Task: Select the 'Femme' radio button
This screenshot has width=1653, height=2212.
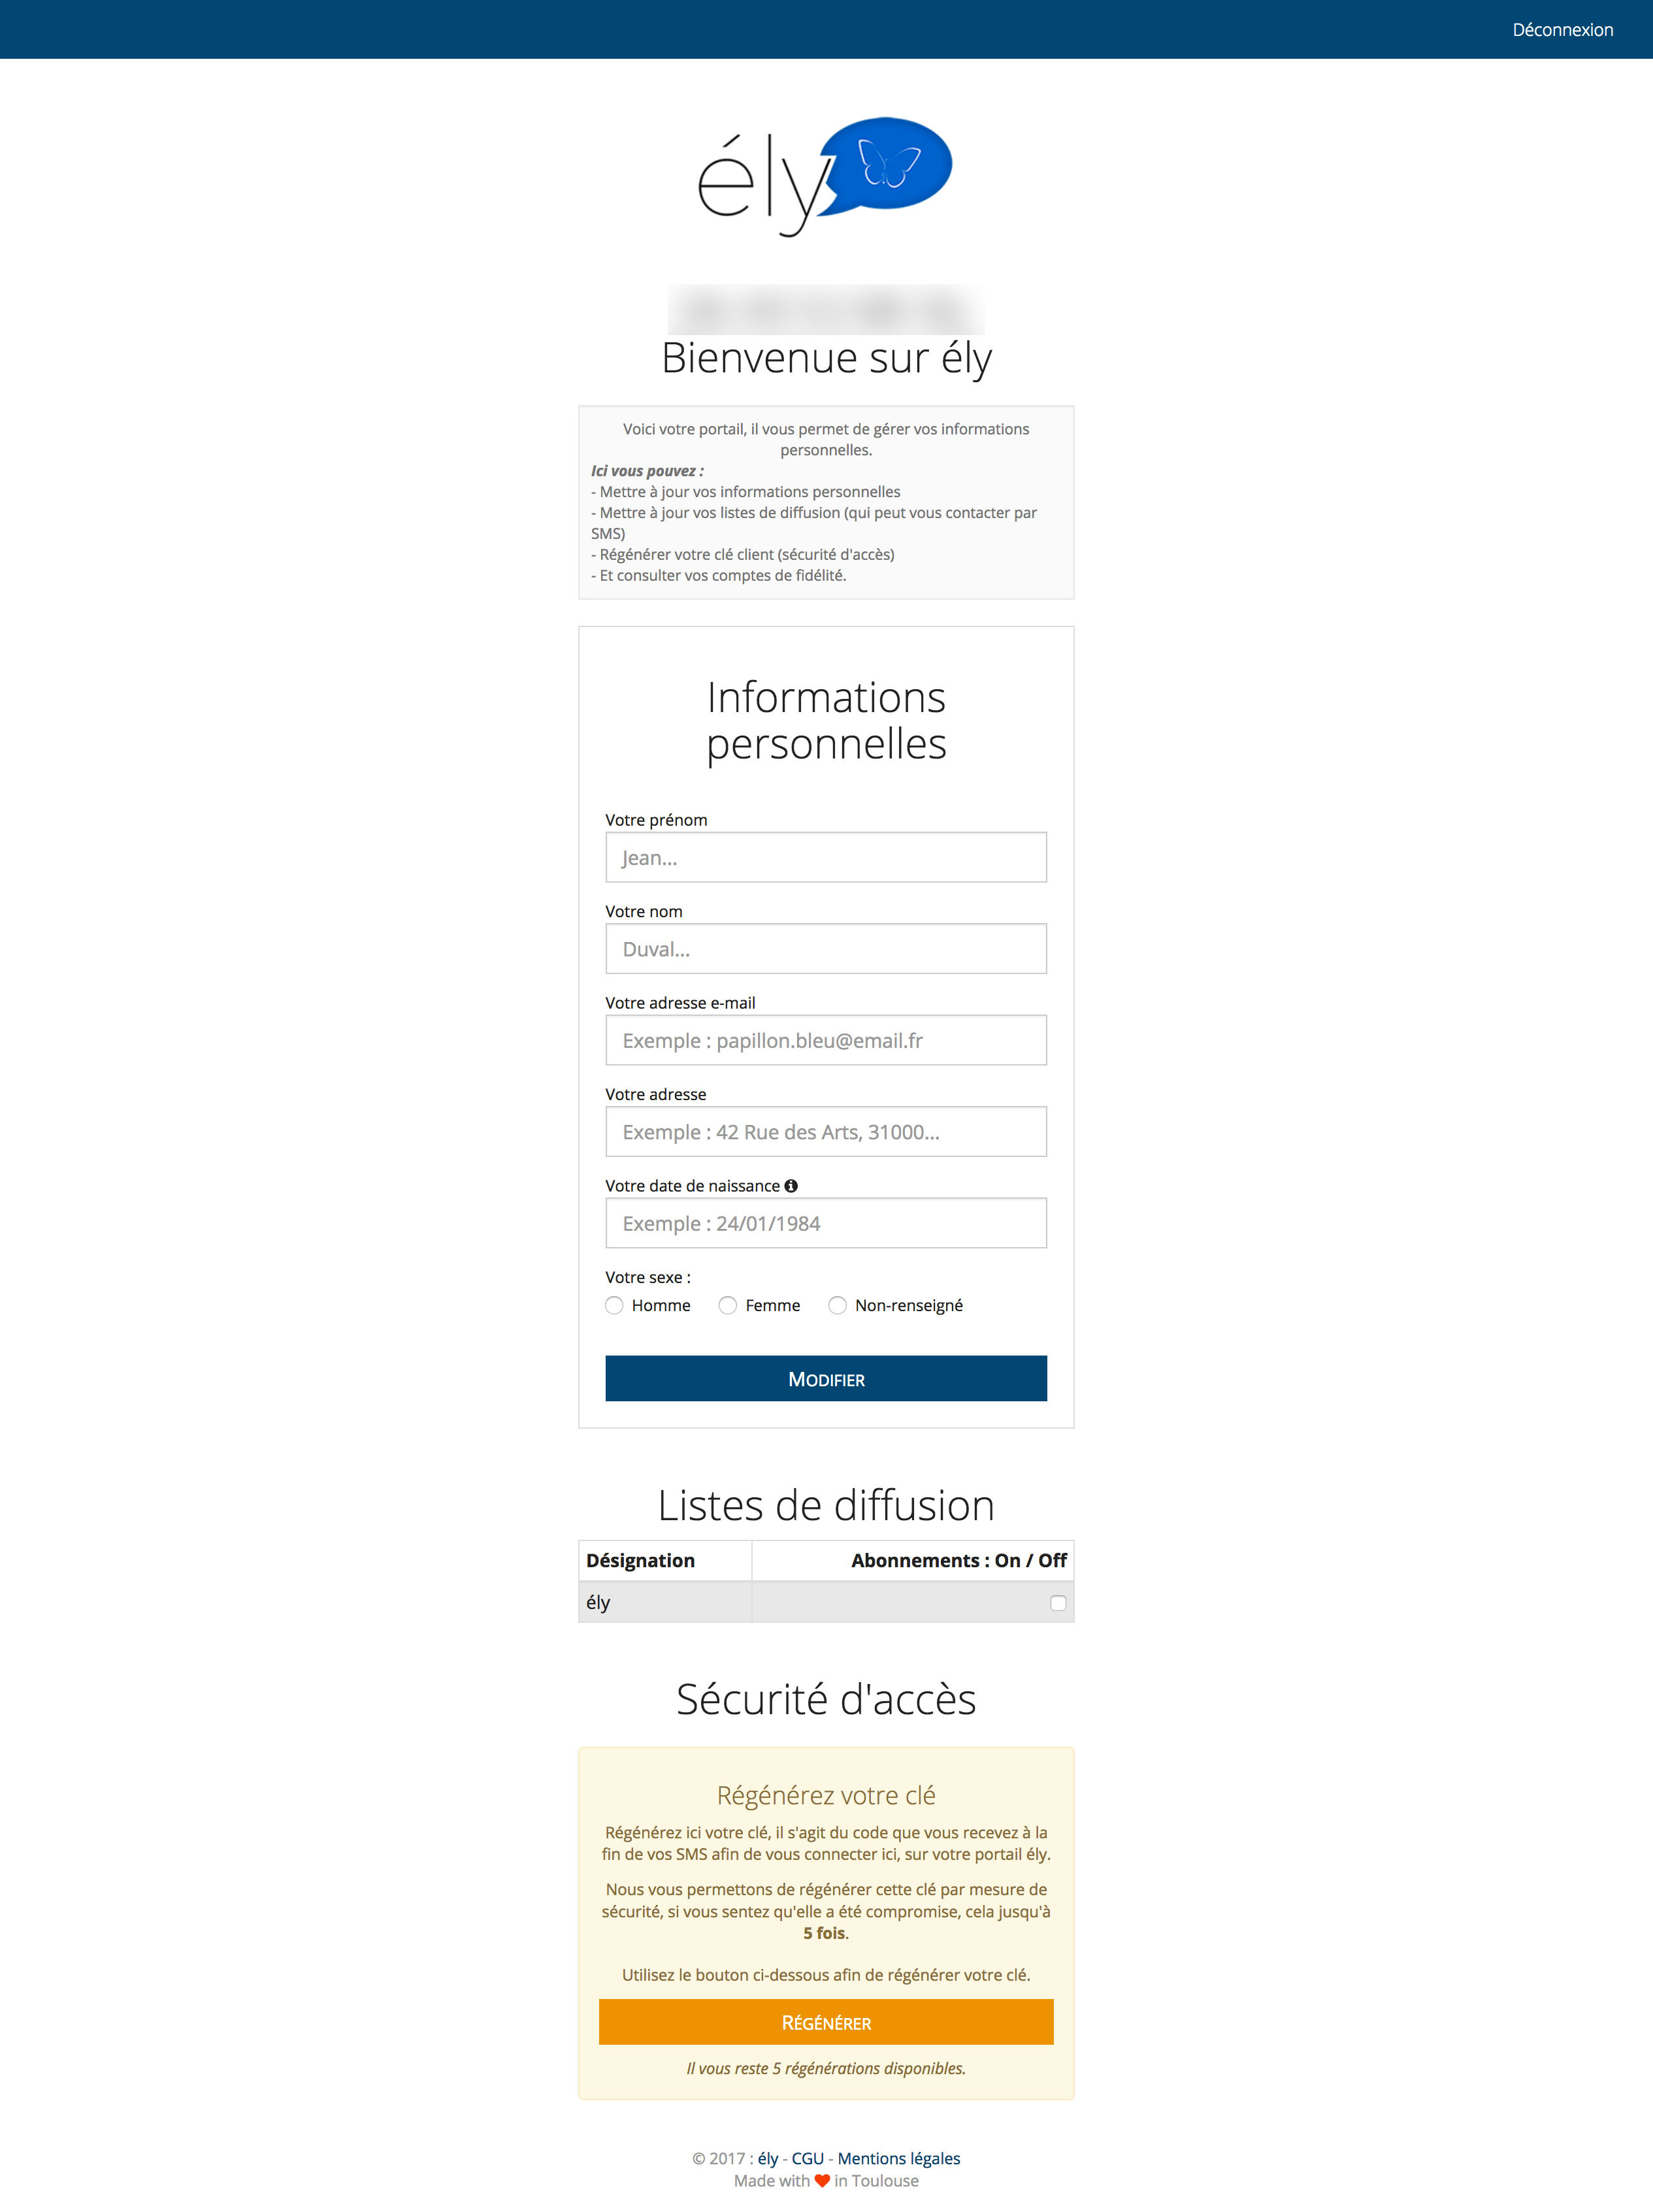Action: click(728, 1304)
